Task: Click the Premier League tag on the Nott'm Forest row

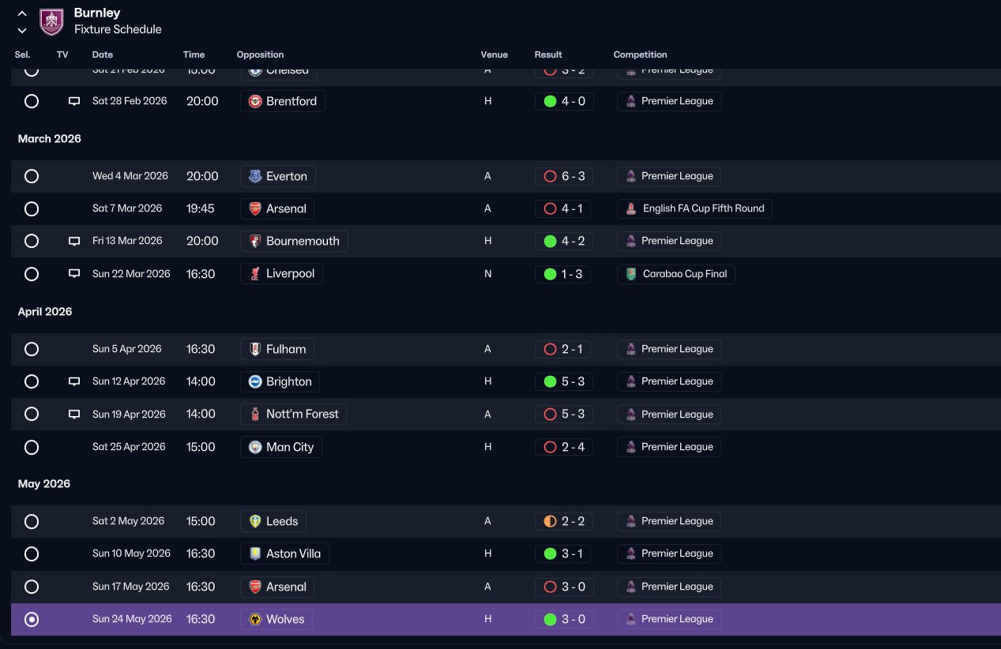Action: [668, 414]
